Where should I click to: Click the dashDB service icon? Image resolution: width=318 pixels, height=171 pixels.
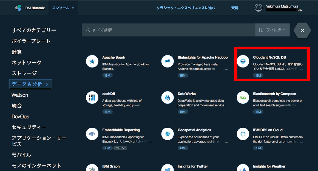(92, 97)
